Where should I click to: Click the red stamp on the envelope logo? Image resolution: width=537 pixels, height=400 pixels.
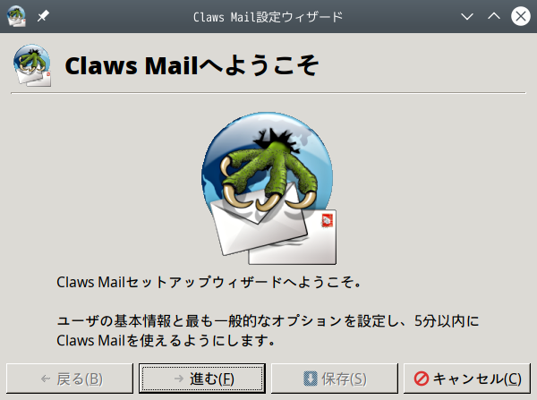coord(327,220)
